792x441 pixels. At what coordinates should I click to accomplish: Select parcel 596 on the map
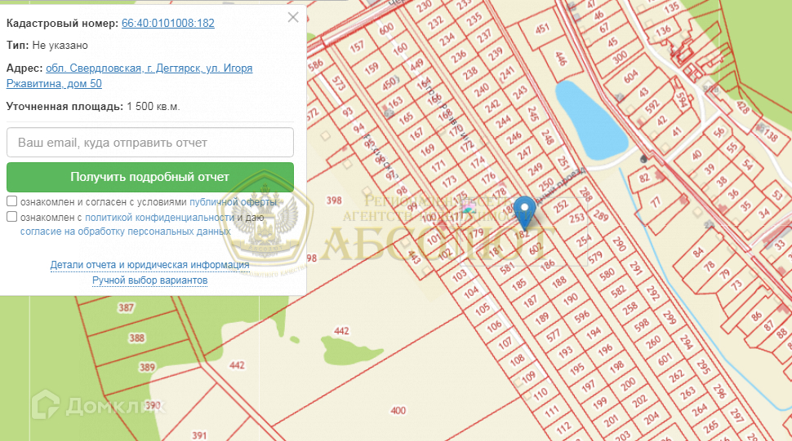(582, 316)
